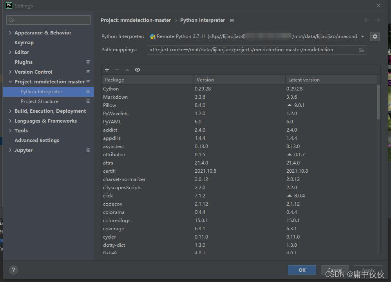Open interpreter gear settings menu

pyautogui.click(x=375, y=36)
